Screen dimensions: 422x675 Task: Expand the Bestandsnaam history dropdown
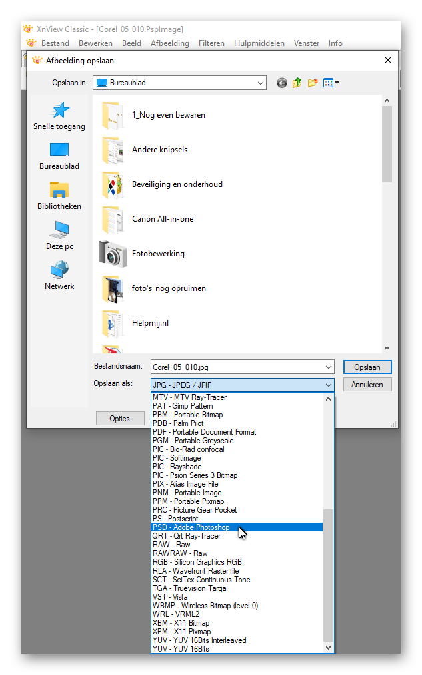pyautogui.click(x=329, y=367)
